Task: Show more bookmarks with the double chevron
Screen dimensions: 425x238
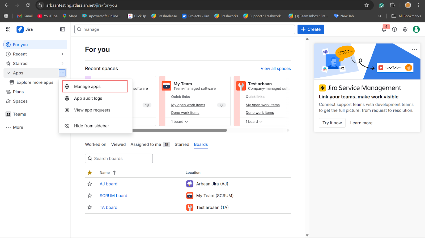Action: tap(380, 16)
